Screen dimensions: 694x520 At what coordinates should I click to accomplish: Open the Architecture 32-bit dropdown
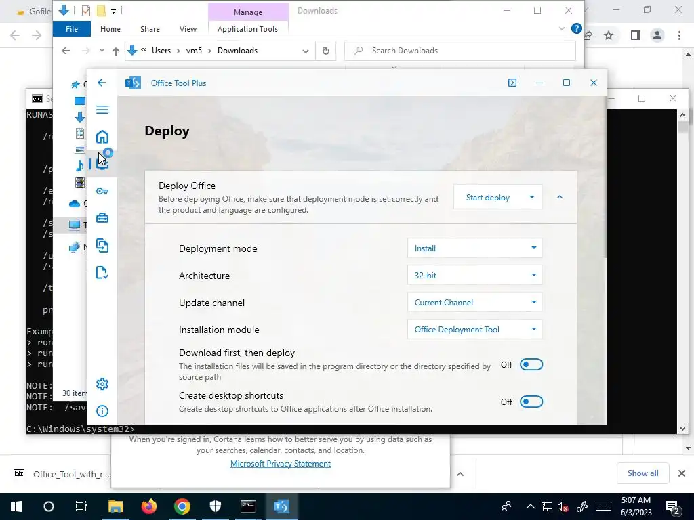(x=474, y=275)
